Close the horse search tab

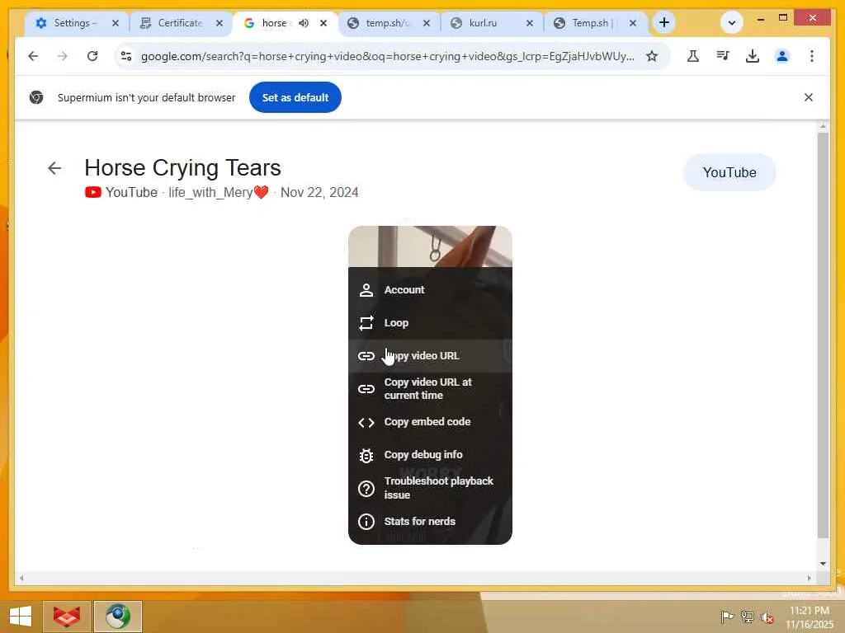(323, 23)
